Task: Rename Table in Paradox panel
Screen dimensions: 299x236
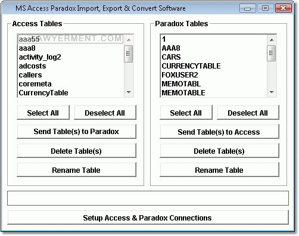Action: [219, 170]
